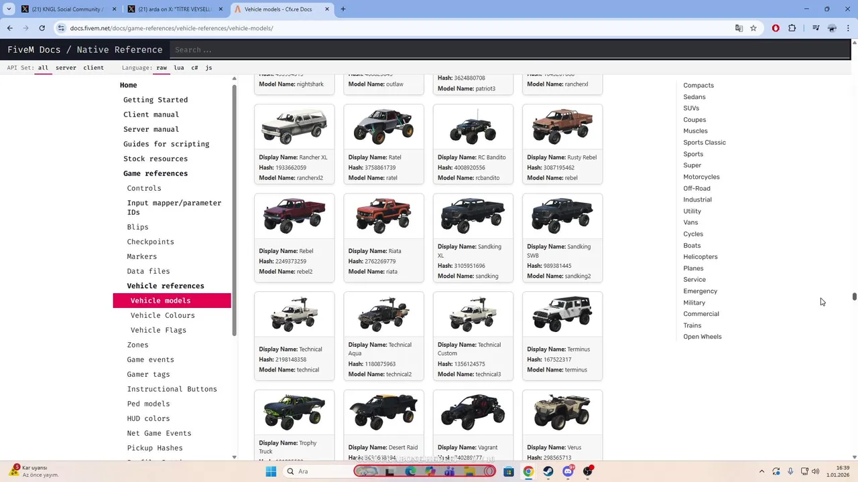This screenshot has height=482, width=858.
Task: Open Ped models in sidebar
Action: click(148, 404)
